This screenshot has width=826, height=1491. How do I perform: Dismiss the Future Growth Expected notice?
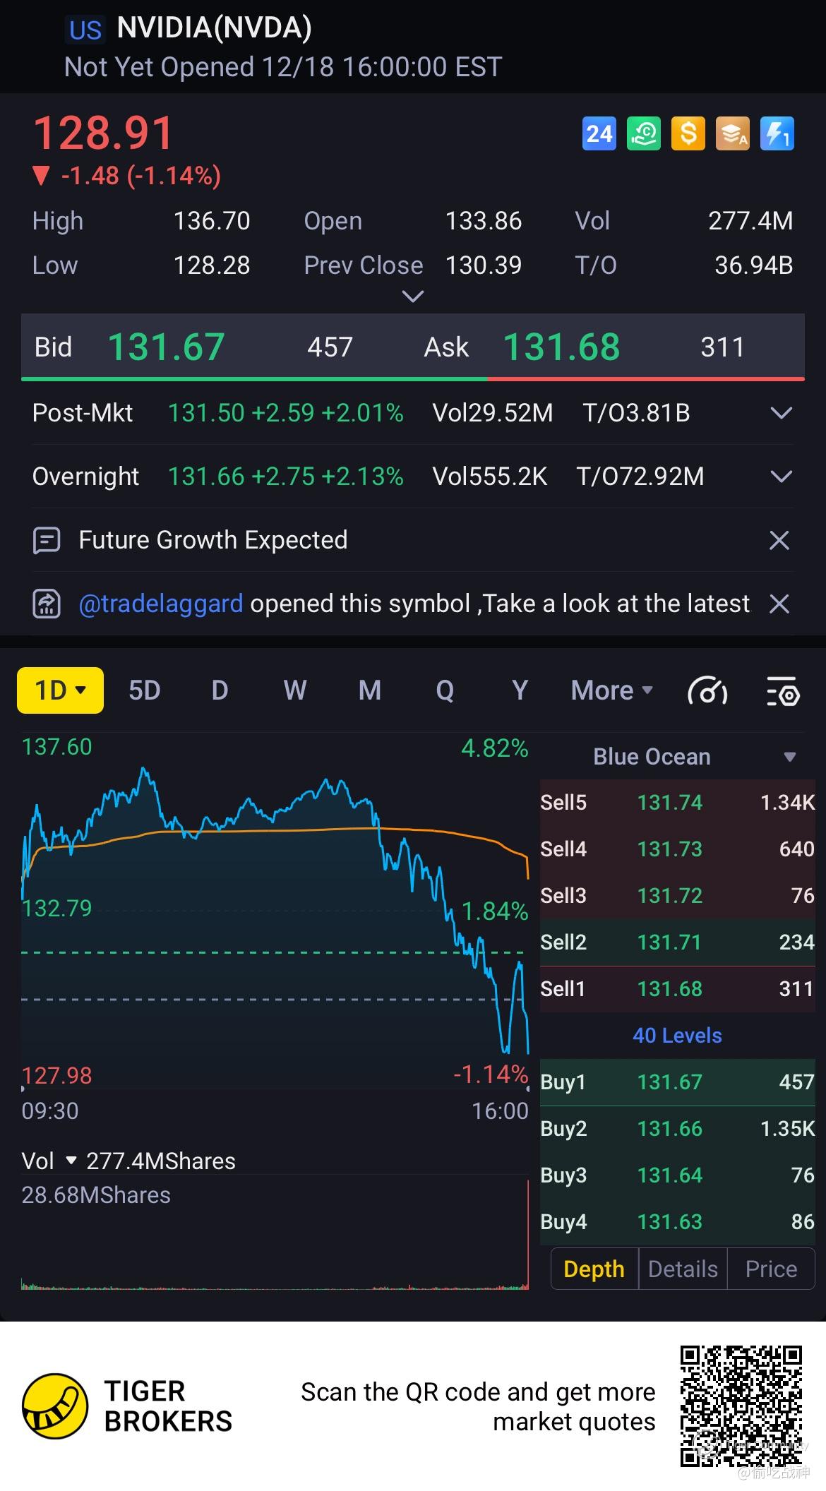[779, 541]
